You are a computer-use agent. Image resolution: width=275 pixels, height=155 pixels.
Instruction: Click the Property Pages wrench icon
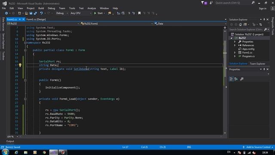242,79
